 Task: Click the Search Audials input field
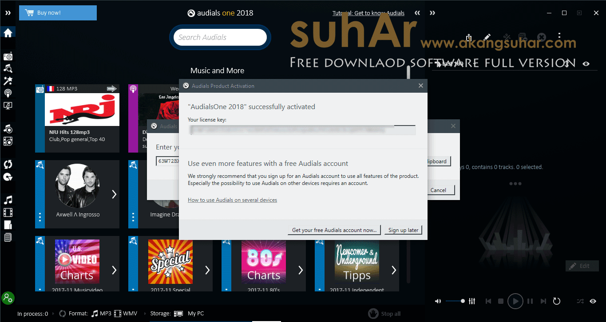point(220,37)
